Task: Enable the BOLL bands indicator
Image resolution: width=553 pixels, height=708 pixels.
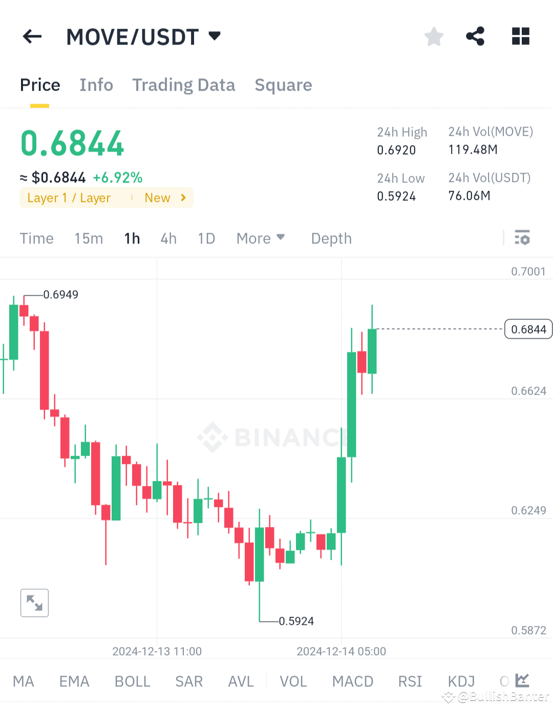Action: click(132, 681)
